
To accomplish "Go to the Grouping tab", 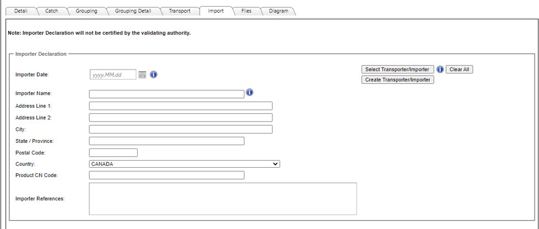I will point(87,11).
